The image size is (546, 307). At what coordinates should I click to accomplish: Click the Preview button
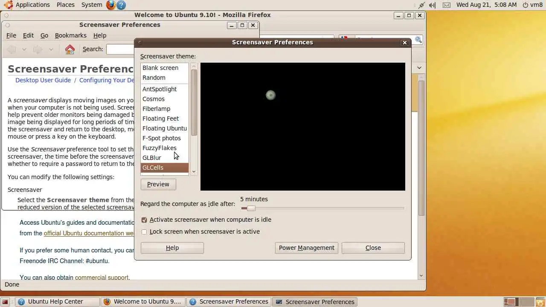coord(158,184)
